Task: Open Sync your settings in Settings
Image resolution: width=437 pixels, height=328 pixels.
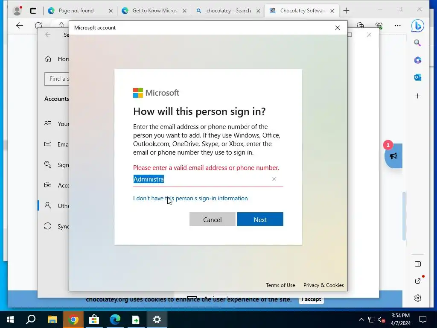Action: point(57,226)
